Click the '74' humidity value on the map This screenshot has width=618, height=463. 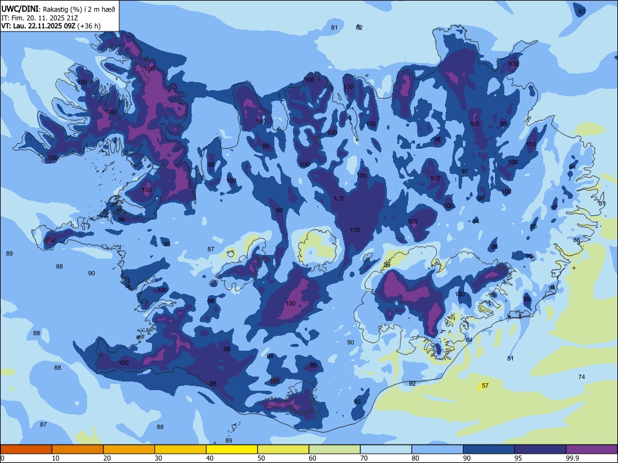[582, 377]
